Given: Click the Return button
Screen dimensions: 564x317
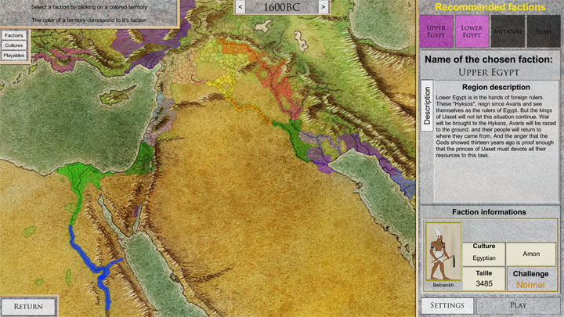Looking at the screenshot, I should [x=27, y=306].
